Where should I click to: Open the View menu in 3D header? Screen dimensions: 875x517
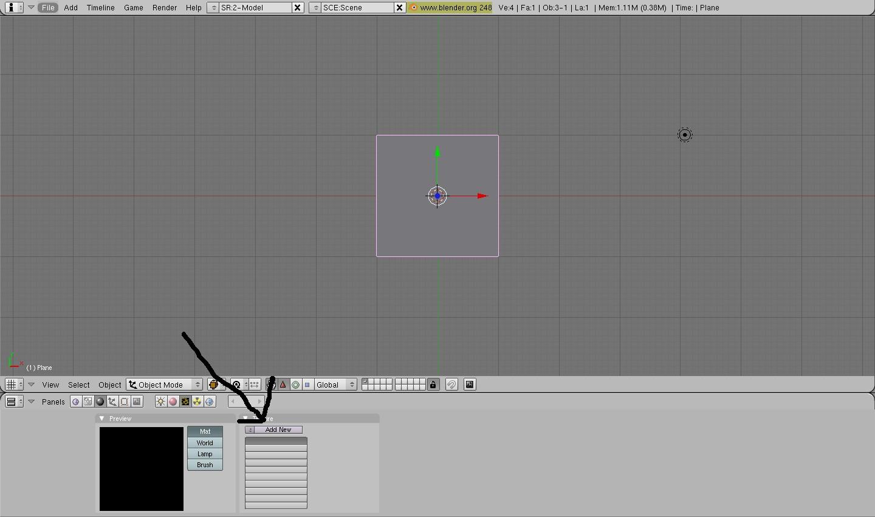coord(50,385)
